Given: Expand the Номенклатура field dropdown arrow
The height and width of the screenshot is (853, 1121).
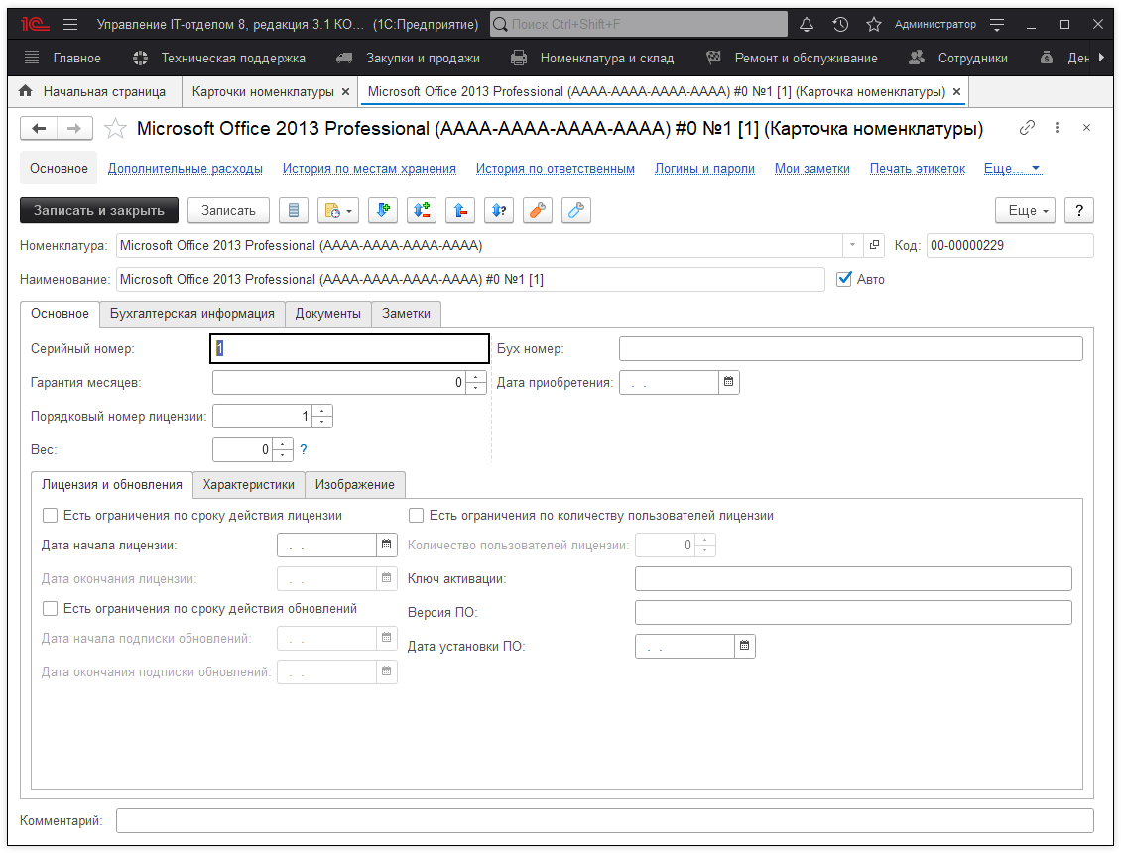Looking at the screenshot, I should click(x=853, y=245).
